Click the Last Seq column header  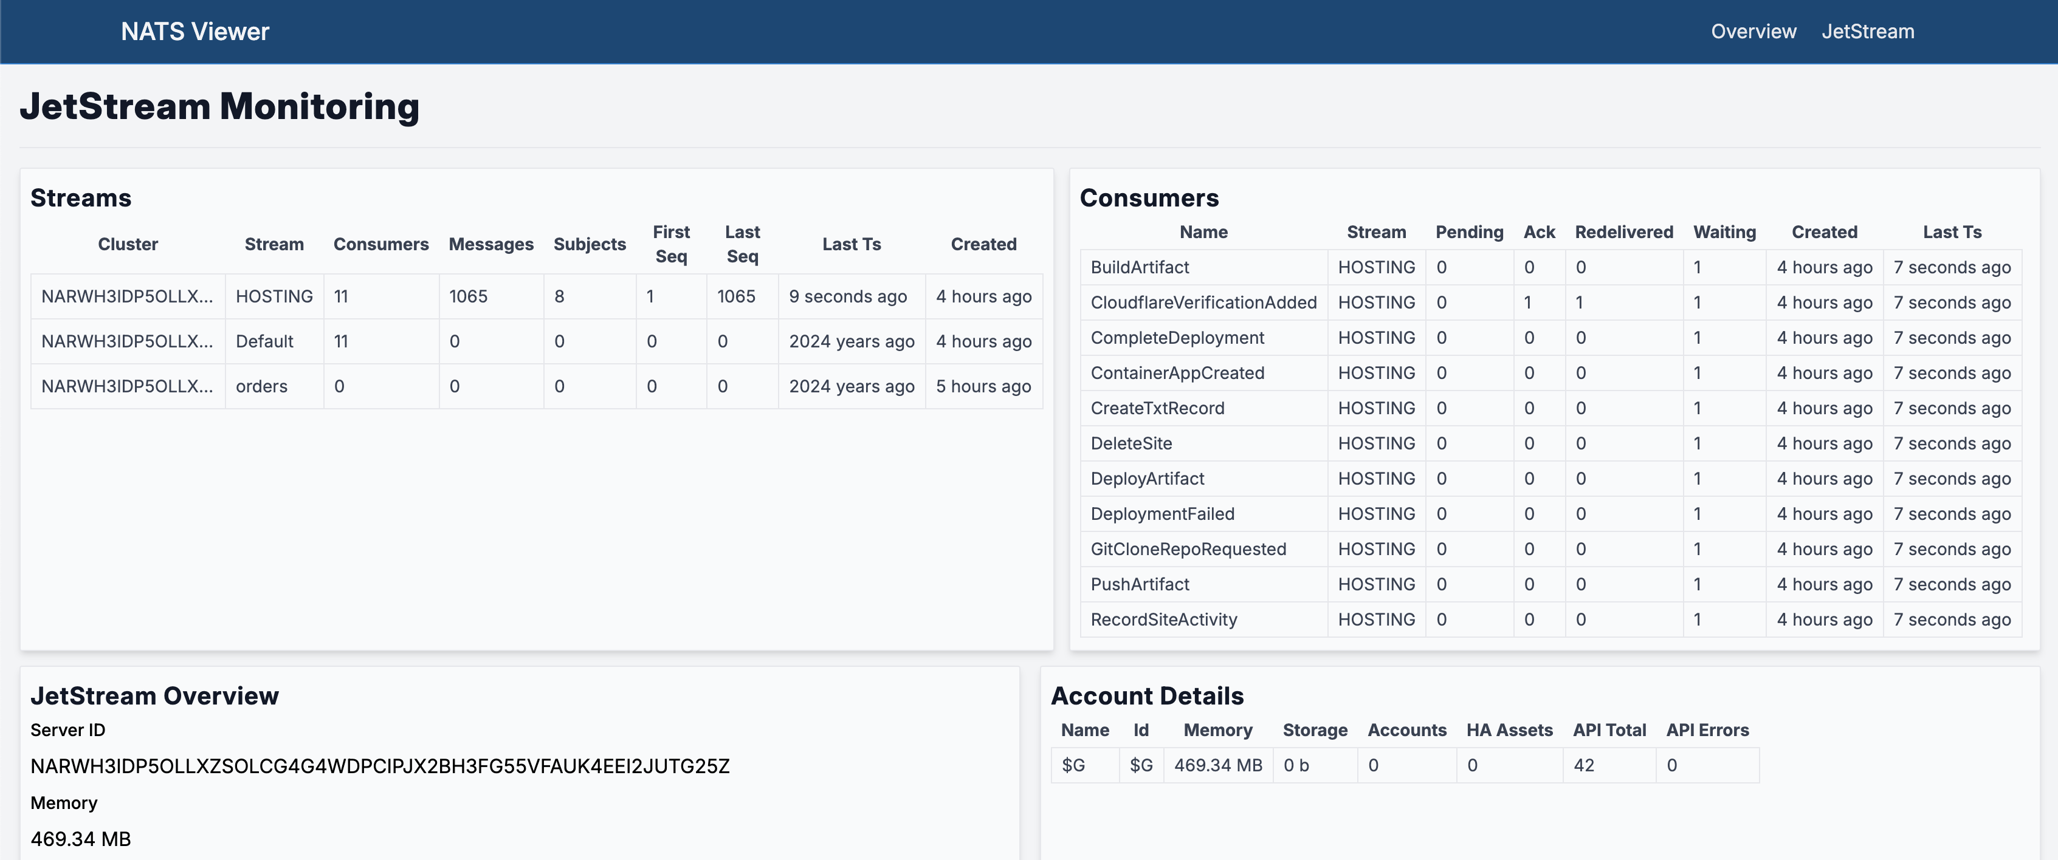click(x=742, y=244)
